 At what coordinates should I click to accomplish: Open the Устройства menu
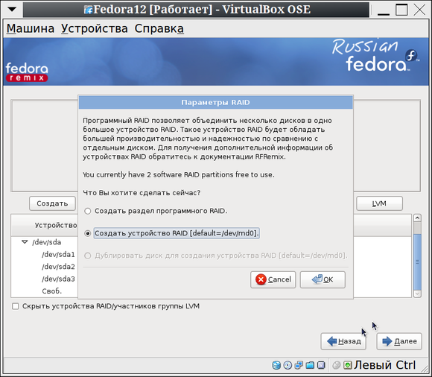coord(95,28)
